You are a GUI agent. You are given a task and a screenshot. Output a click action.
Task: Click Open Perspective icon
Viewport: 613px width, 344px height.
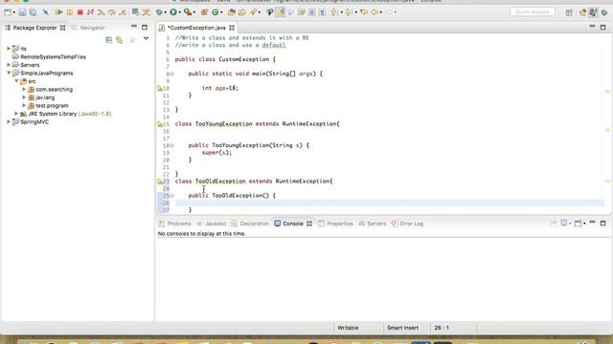(569, 12)
